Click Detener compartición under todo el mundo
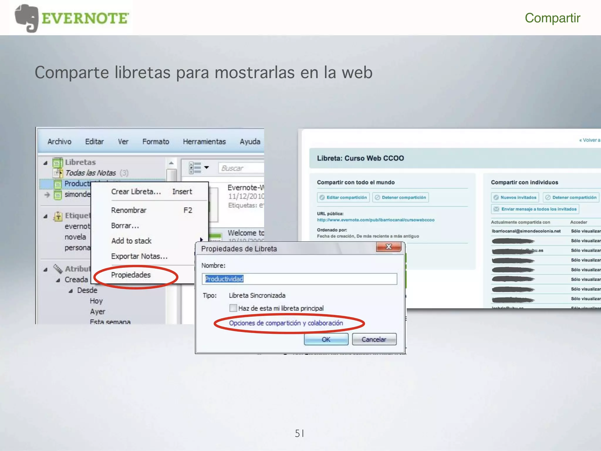Screen dimensions: 601x451 point(401,197)
